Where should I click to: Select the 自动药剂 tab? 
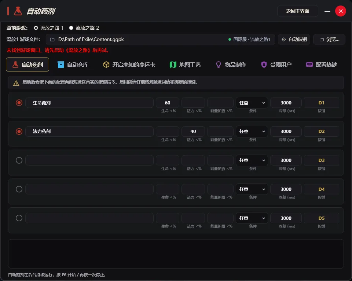point(27,65)
